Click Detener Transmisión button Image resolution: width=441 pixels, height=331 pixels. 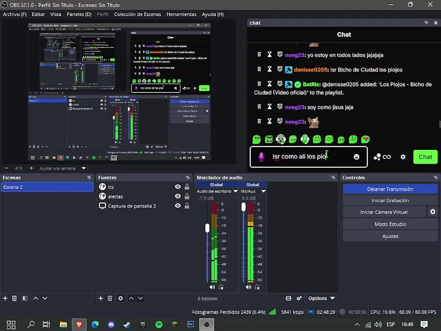pyautogui.click(x=390, y=189)
